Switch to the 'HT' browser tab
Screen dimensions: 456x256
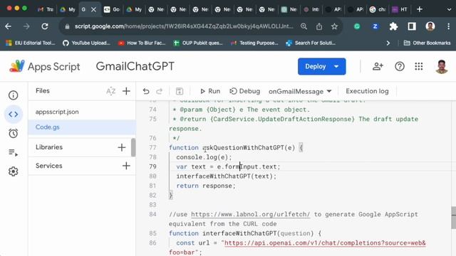point(400,9)
